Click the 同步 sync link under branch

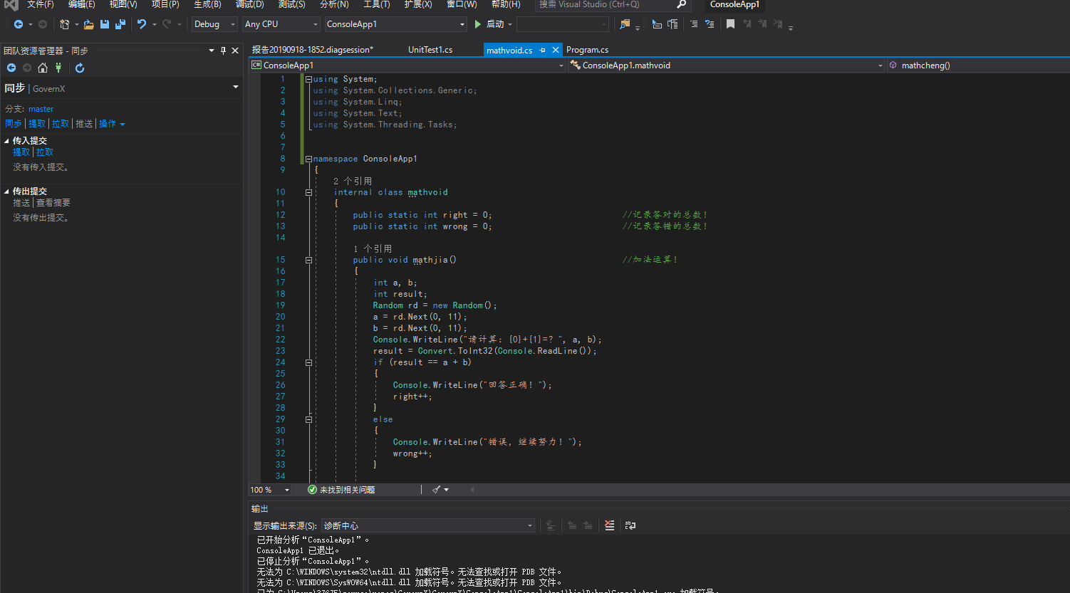(x=14, y=124)
